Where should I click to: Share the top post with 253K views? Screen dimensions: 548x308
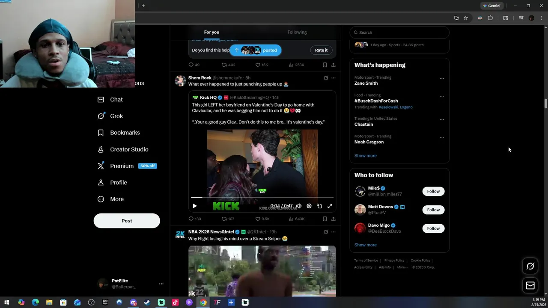coord(334,65)
